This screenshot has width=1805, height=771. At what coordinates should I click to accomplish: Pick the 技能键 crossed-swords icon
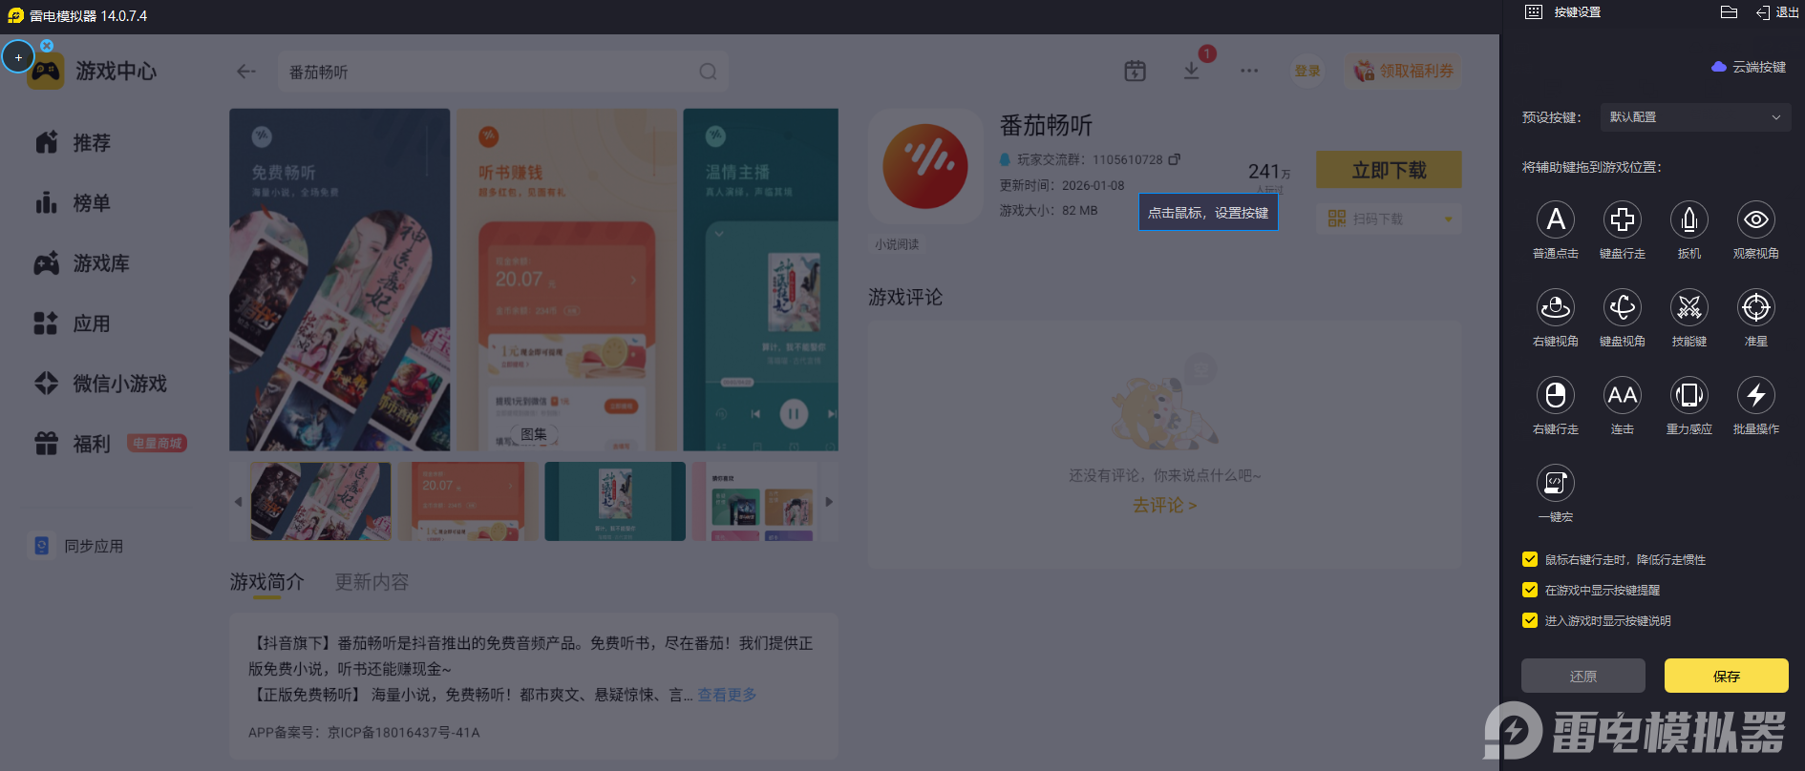(x=1688, y=308)
